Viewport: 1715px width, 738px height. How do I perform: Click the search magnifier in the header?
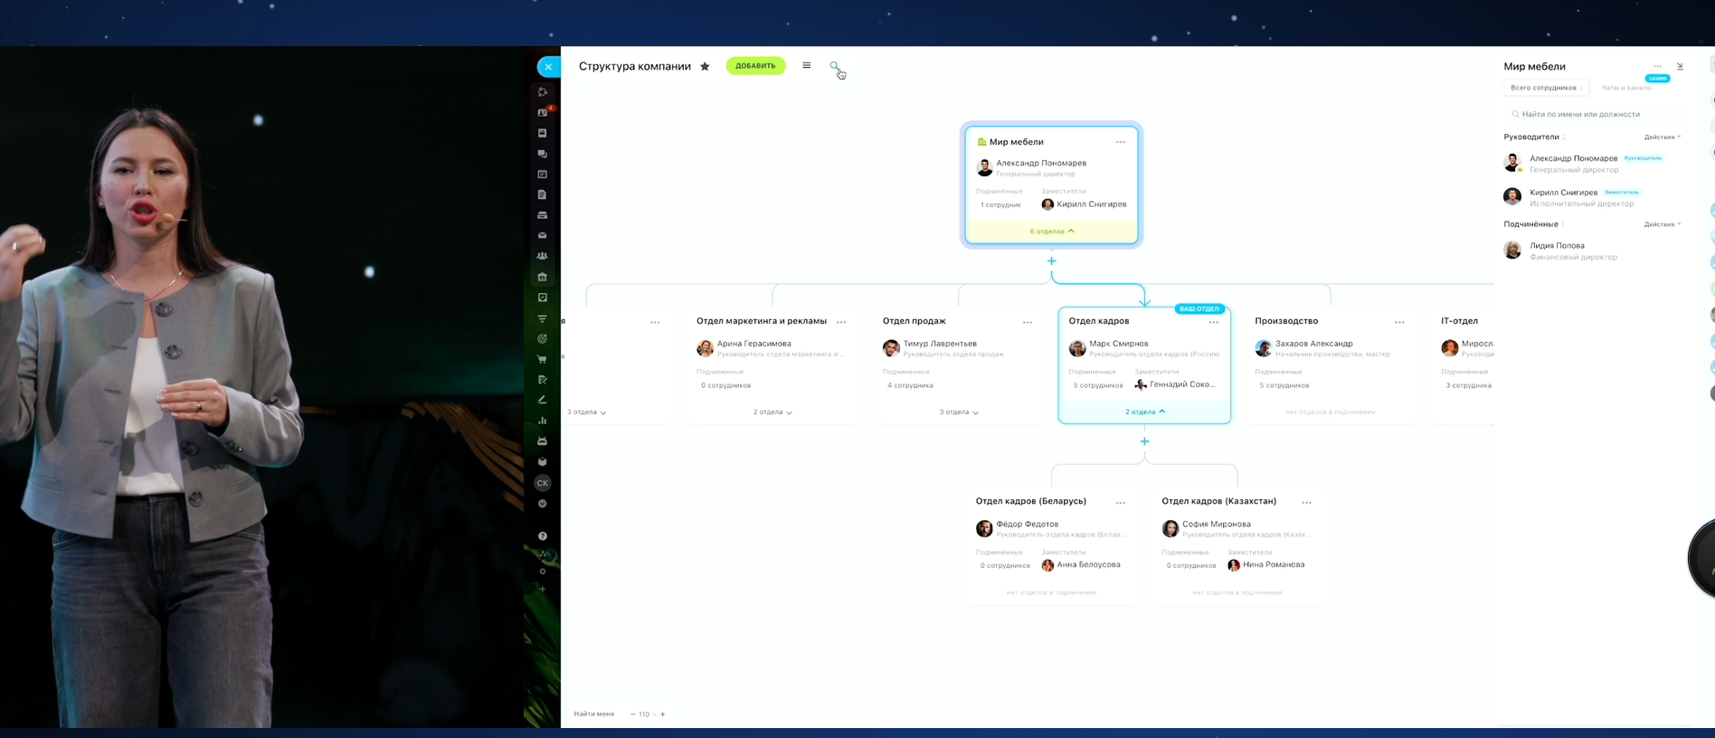tap(834, 66)
